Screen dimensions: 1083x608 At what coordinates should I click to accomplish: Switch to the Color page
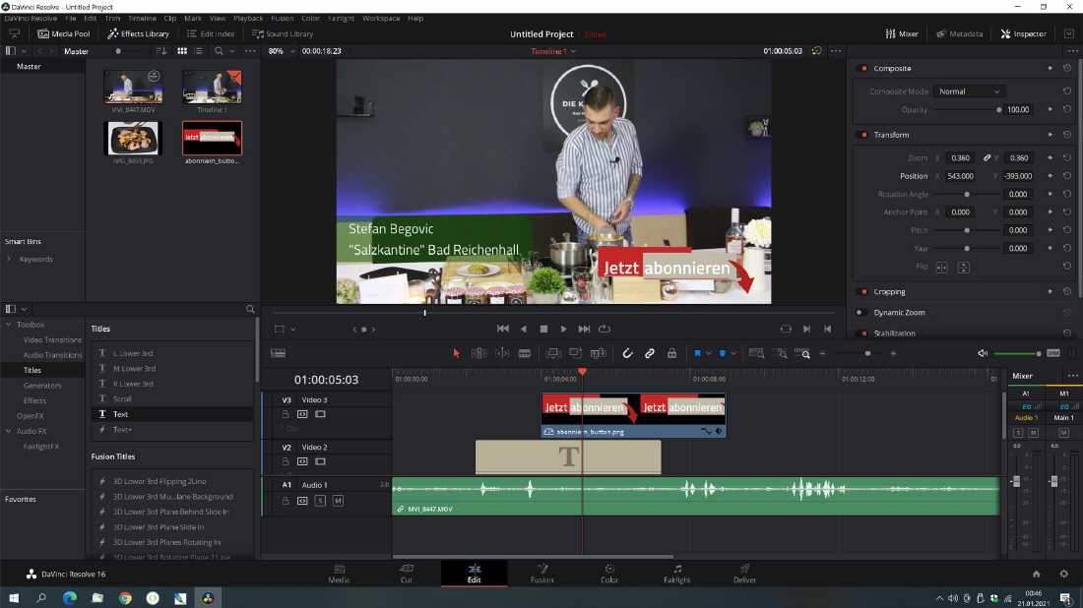[x=609, y=574]
